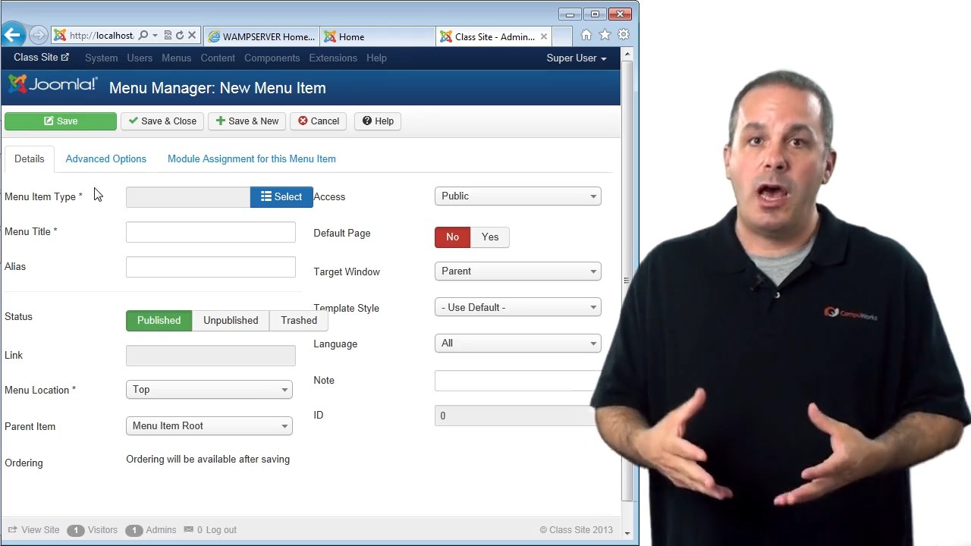The image size is (971, 546).
Task: Click the Joomla favicon in address bar
Action: point(60,36)
